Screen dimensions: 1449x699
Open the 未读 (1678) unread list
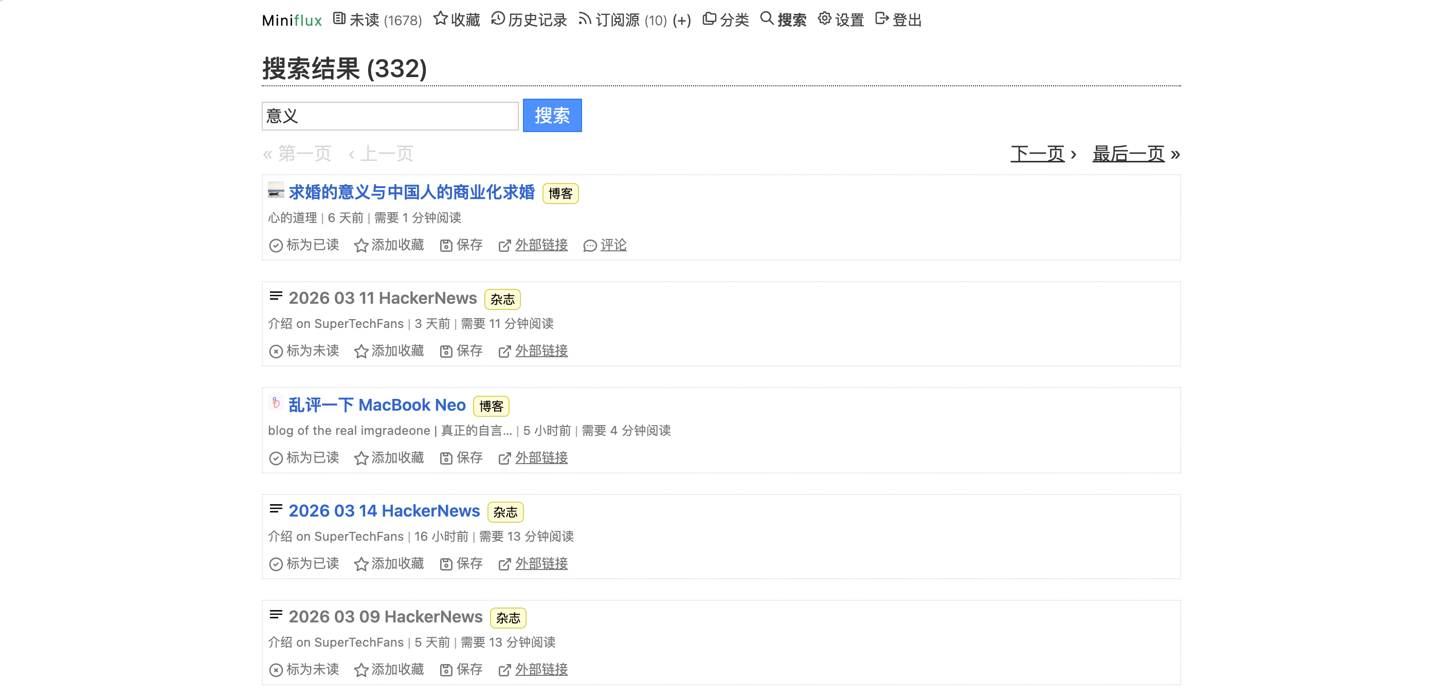point(377,20)
